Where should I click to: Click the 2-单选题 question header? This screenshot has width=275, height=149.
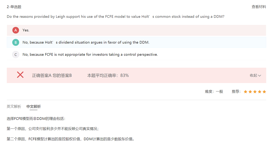pyautogui.click(x=14, y=7)
